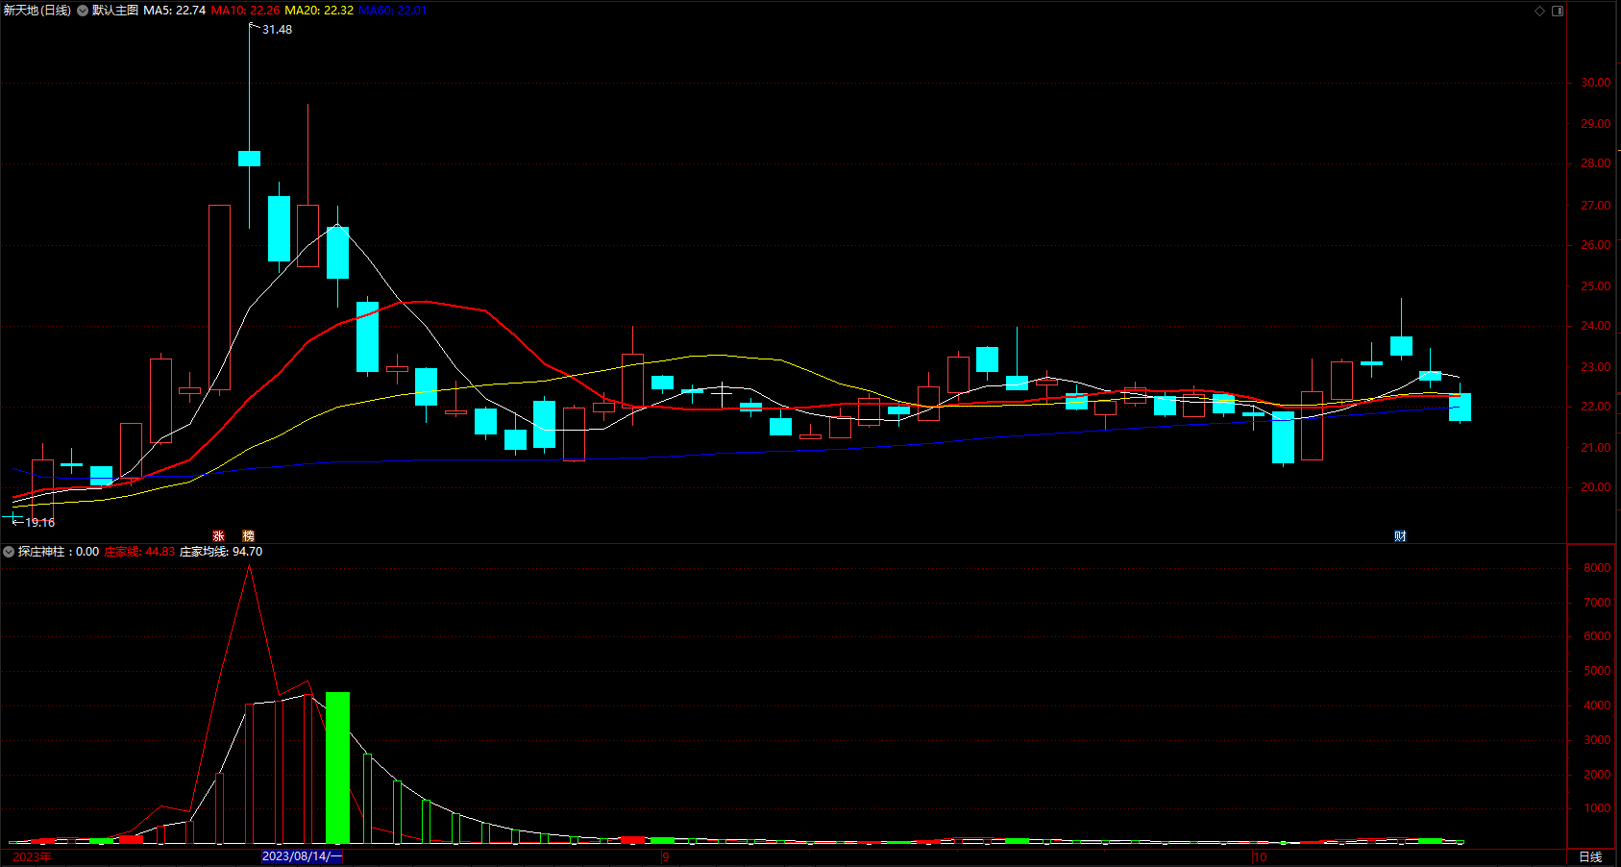Click the MA5: 22.74 label
1621x867 pixels.
(x=175, y=11)
